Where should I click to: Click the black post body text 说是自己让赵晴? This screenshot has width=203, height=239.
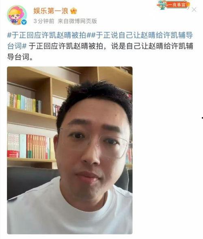(137, 46)
